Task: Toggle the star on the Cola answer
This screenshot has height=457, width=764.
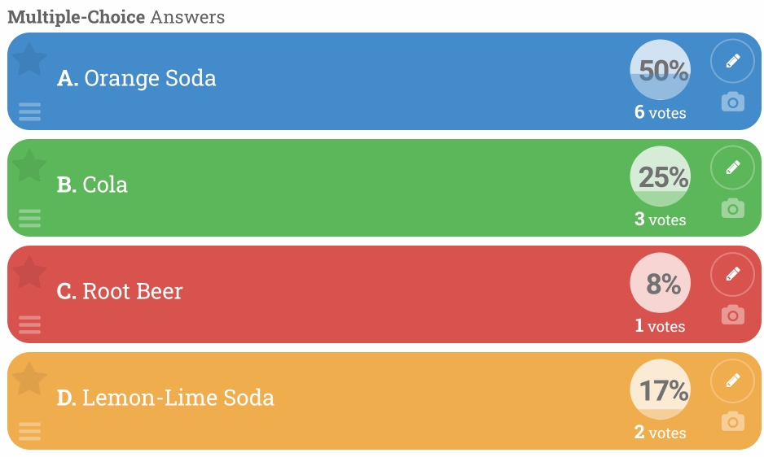Action: tap(29, 166)
